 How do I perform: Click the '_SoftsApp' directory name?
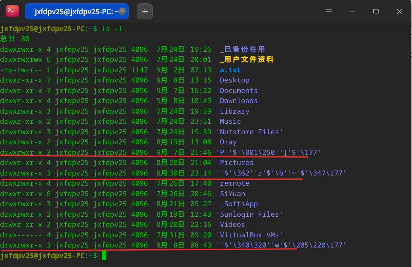coord(239,204)
